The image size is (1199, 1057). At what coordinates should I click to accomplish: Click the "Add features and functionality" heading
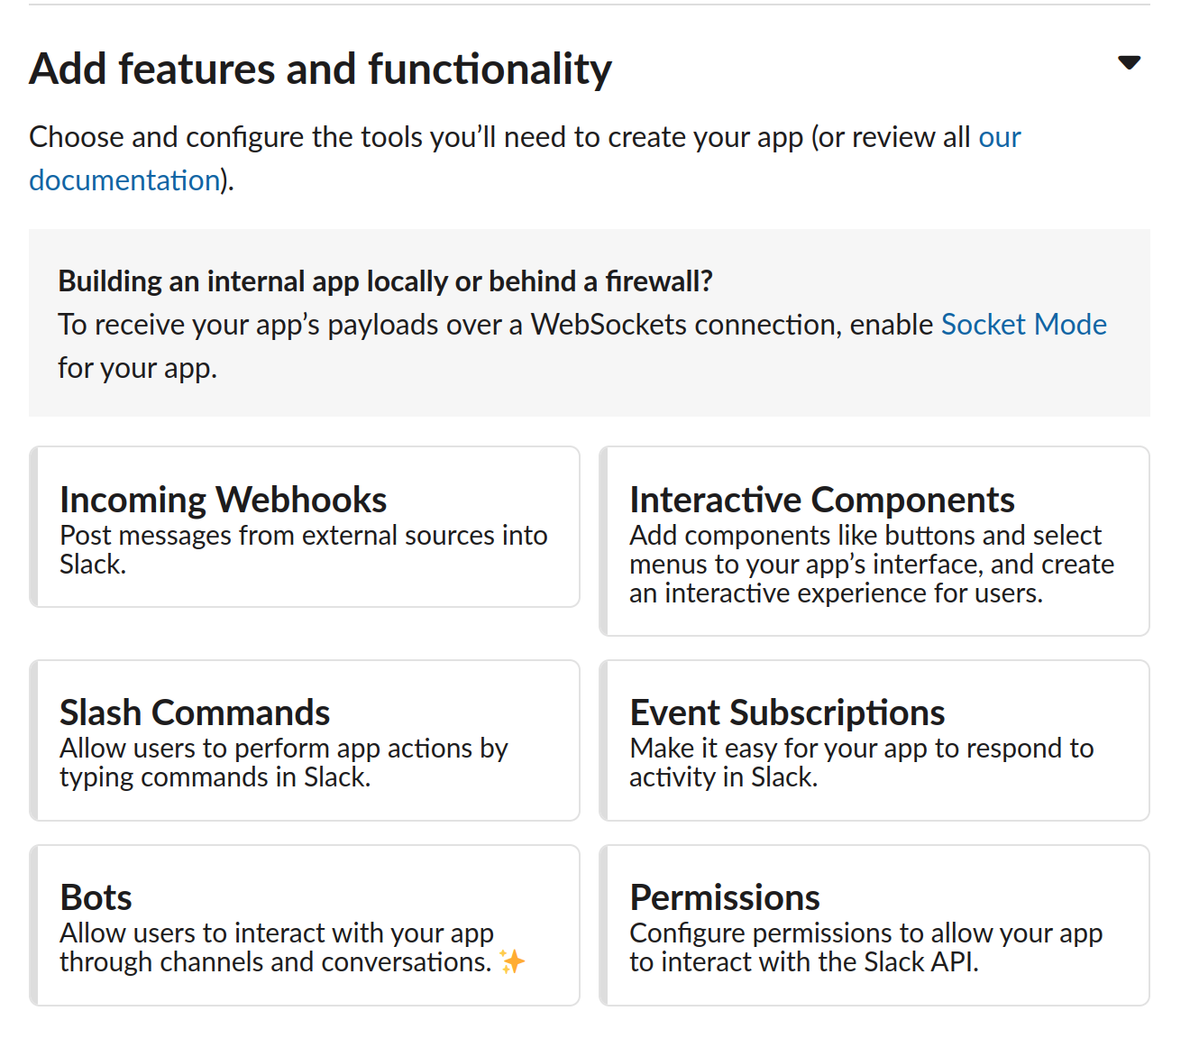(320, 69)
